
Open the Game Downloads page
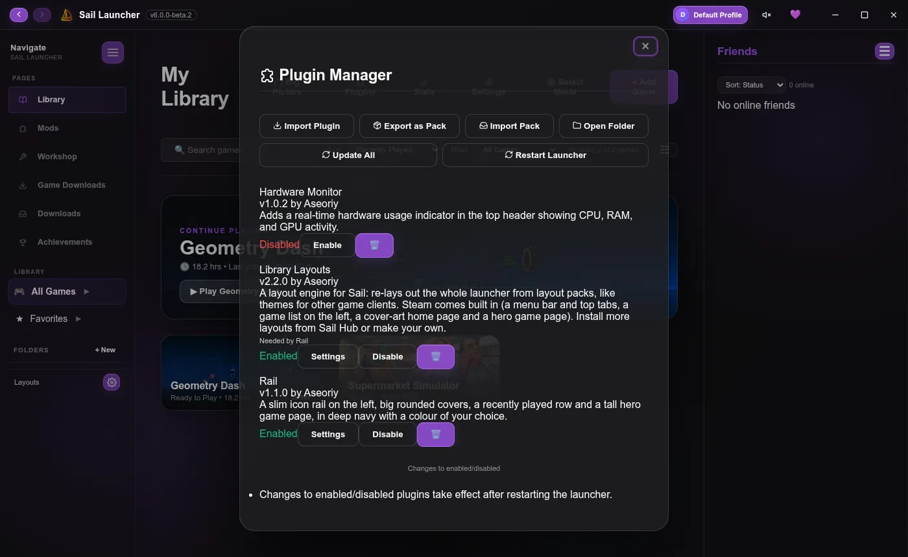[67, 185]
